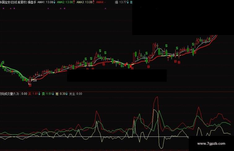Image resolution: width=234 pixels, height=151 pixels.
Task: Click the AMA3: 13.06 value
Action: point(84,2)
